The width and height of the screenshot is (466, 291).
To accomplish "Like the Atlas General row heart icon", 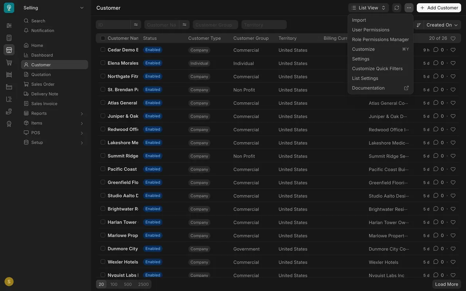I will coord(453,103).
